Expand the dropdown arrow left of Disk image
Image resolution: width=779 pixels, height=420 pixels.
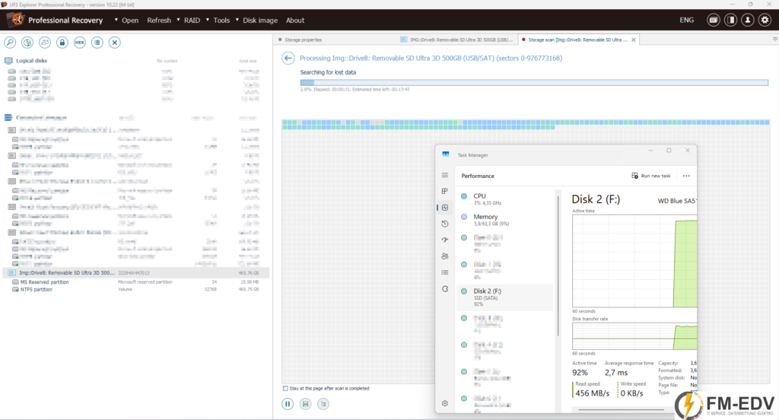[237, 20]
